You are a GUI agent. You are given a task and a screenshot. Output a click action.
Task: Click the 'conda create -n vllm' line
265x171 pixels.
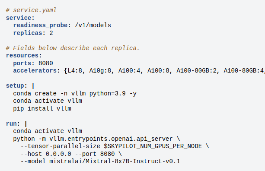75,94
